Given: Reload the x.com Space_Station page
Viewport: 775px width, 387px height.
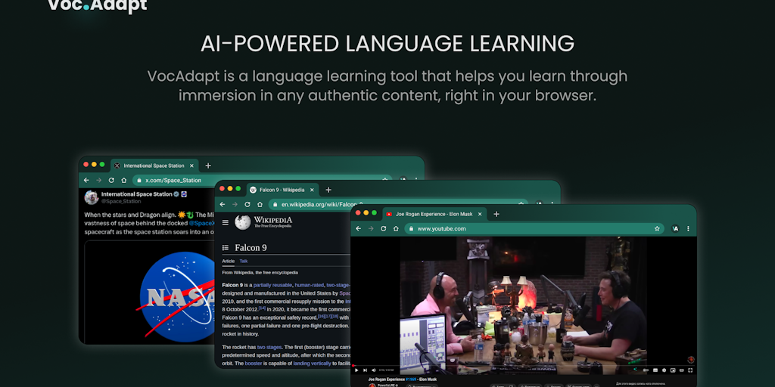Looking at the screenshot, I should [111, 180].
